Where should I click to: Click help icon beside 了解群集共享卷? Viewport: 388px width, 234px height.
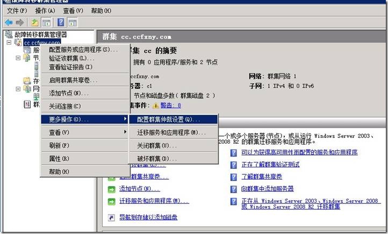pyautogui.click(x=234, y=177)
